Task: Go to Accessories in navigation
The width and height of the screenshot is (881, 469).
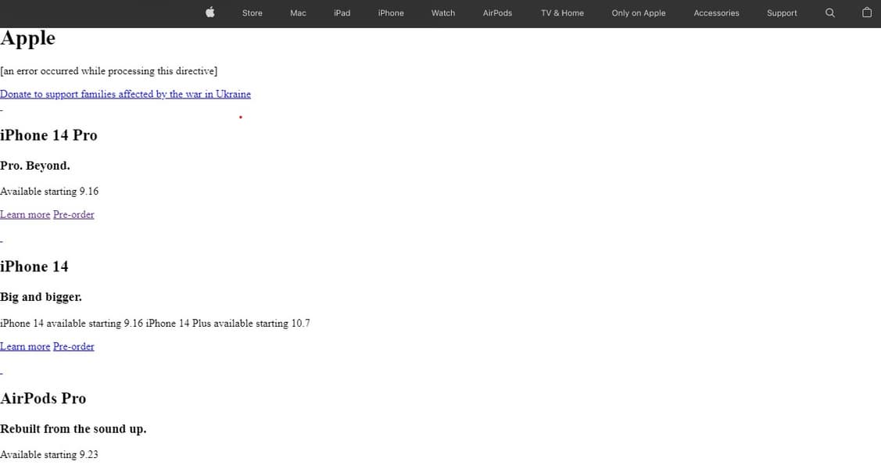Action: point(716,13)
